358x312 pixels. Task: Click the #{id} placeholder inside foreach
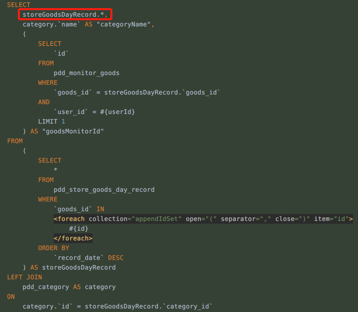79,229
